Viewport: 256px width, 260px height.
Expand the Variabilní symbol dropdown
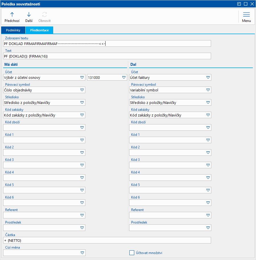pyautogui.click(x=208, y=90)
